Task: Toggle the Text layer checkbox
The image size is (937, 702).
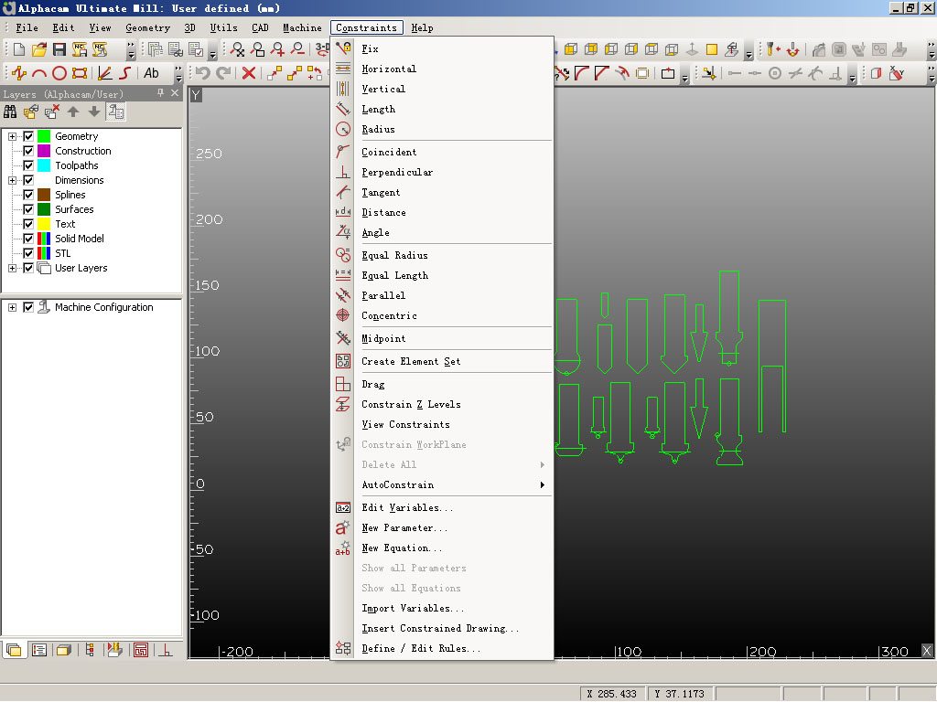Action: [28, 224]
